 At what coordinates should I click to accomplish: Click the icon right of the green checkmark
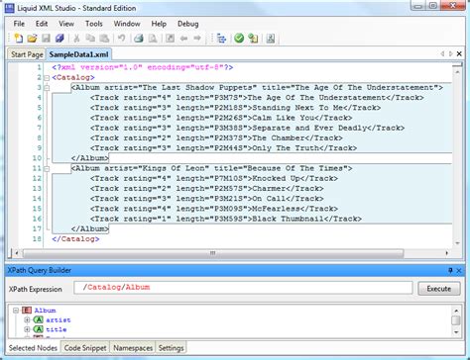pyautogui.click(x=253, y=39)
